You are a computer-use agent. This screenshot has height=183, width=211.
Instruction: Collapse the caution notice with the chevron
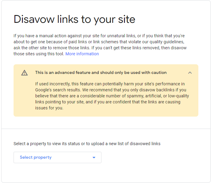click(190, 73)
